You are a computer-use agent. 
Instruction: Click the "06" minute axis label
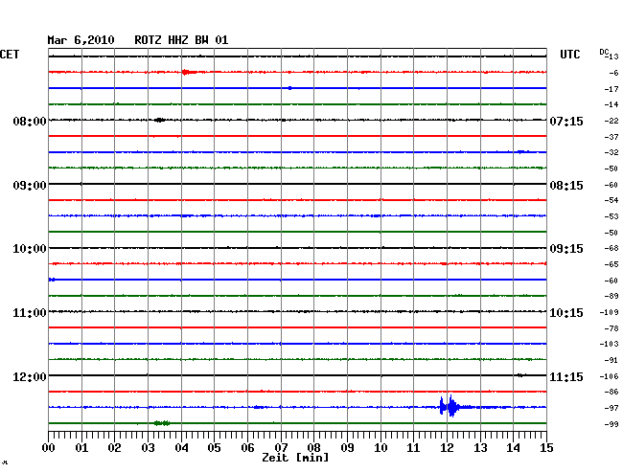[x=247, y=448]
